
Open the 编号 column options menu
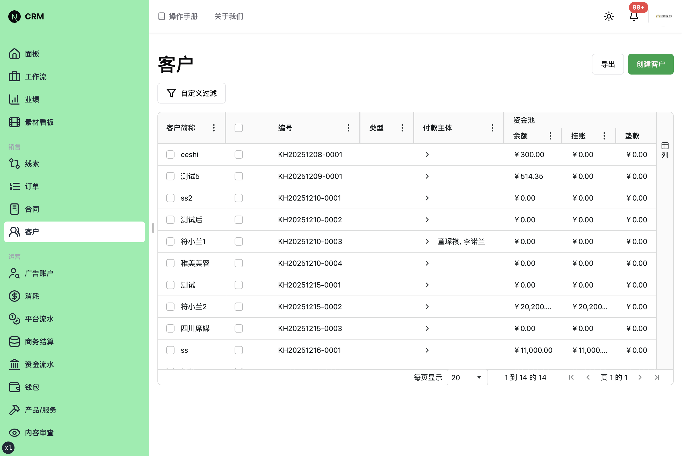(x=348, y=128)
